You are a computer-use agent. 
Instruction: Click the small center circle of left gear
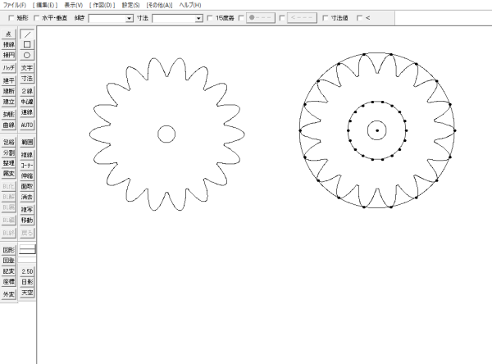coord(166,134)
